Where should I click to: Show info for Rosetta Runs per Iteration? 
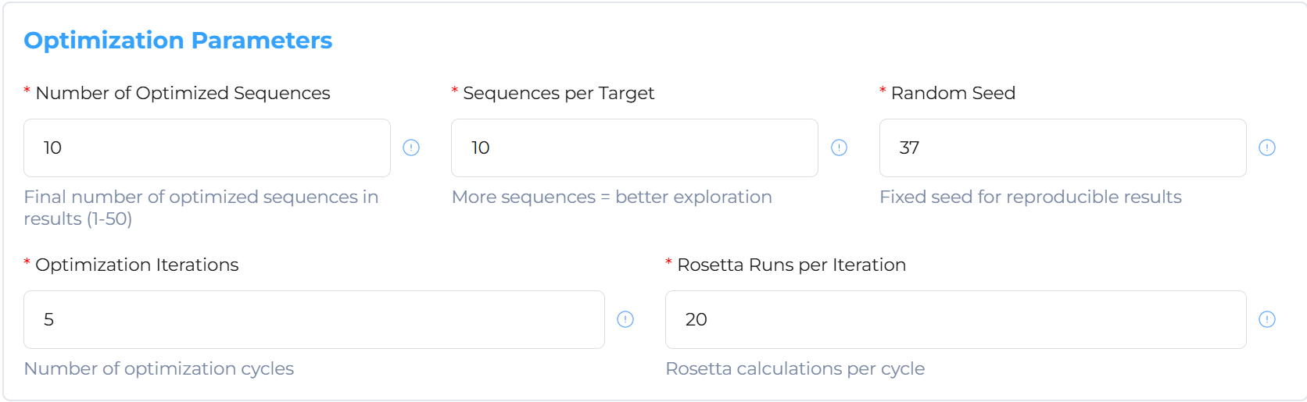(x=1266, y=319)
